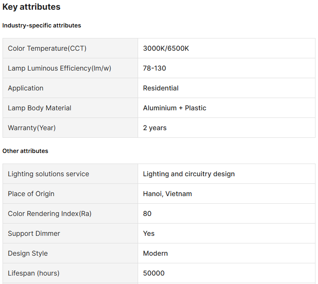Click the "Warranty(Year)" label cell
Screen dimensions: 318x284
point(32,128)
